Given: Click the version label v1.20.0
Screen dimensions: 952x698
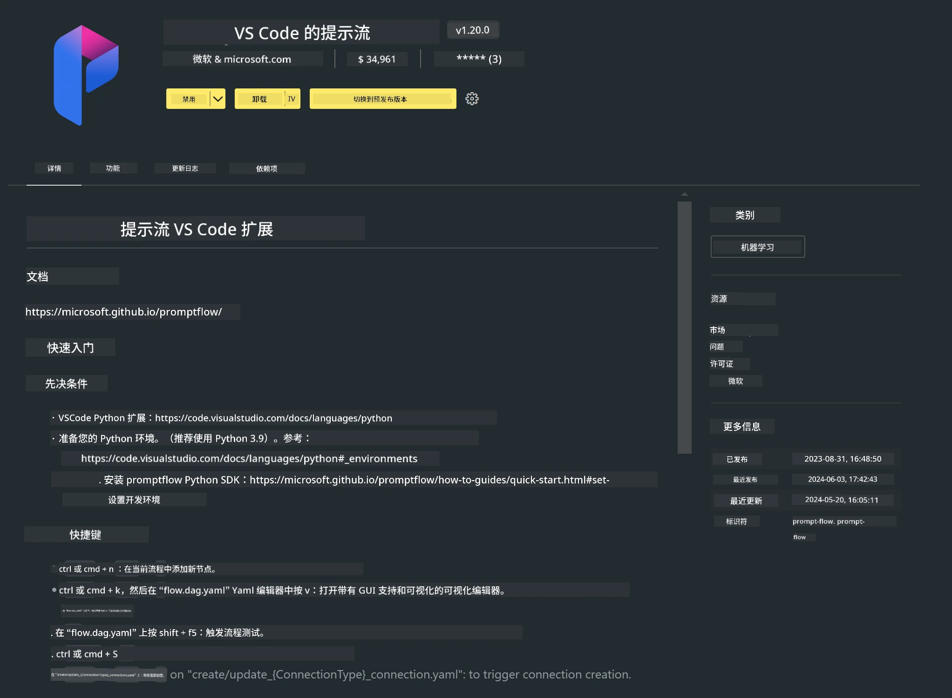Looking at the screenshot, I should [x=473, y=30].
